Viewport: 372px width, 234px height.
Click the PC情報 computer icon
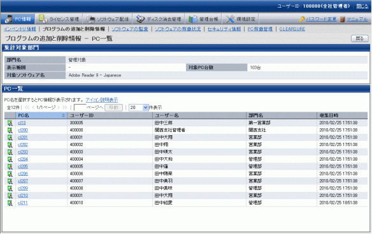tap(9, 19)
